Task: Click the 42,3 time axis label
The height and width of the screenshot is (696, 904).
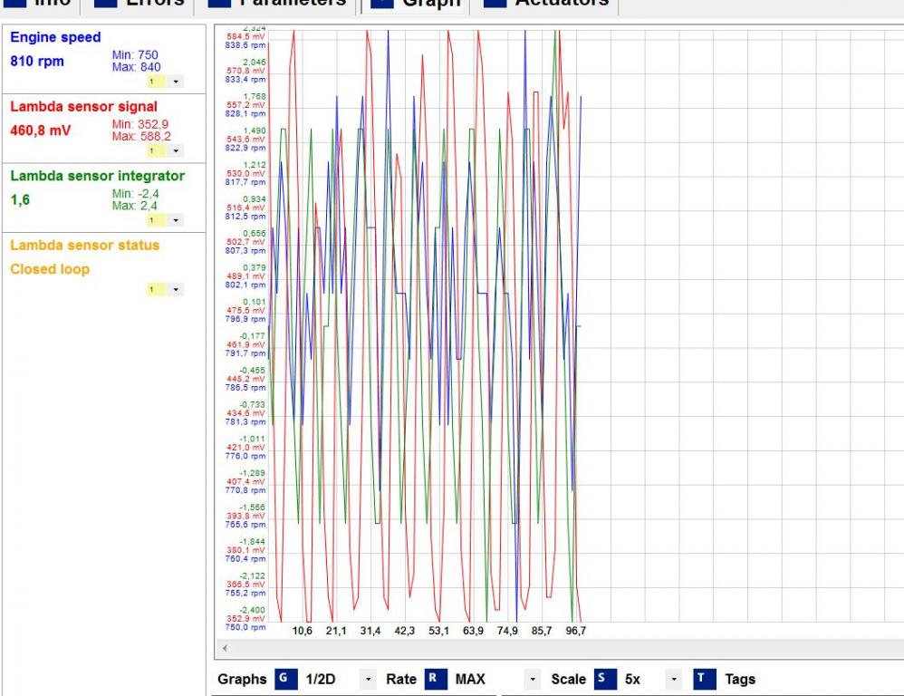Action: click(x=404, y=631)
